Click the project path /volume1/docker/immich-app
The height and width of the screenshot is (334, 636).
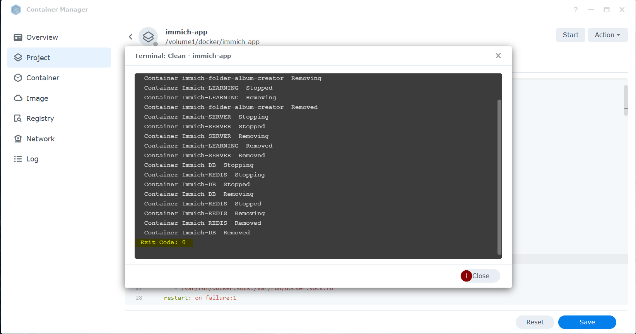(x=212, y=42)
